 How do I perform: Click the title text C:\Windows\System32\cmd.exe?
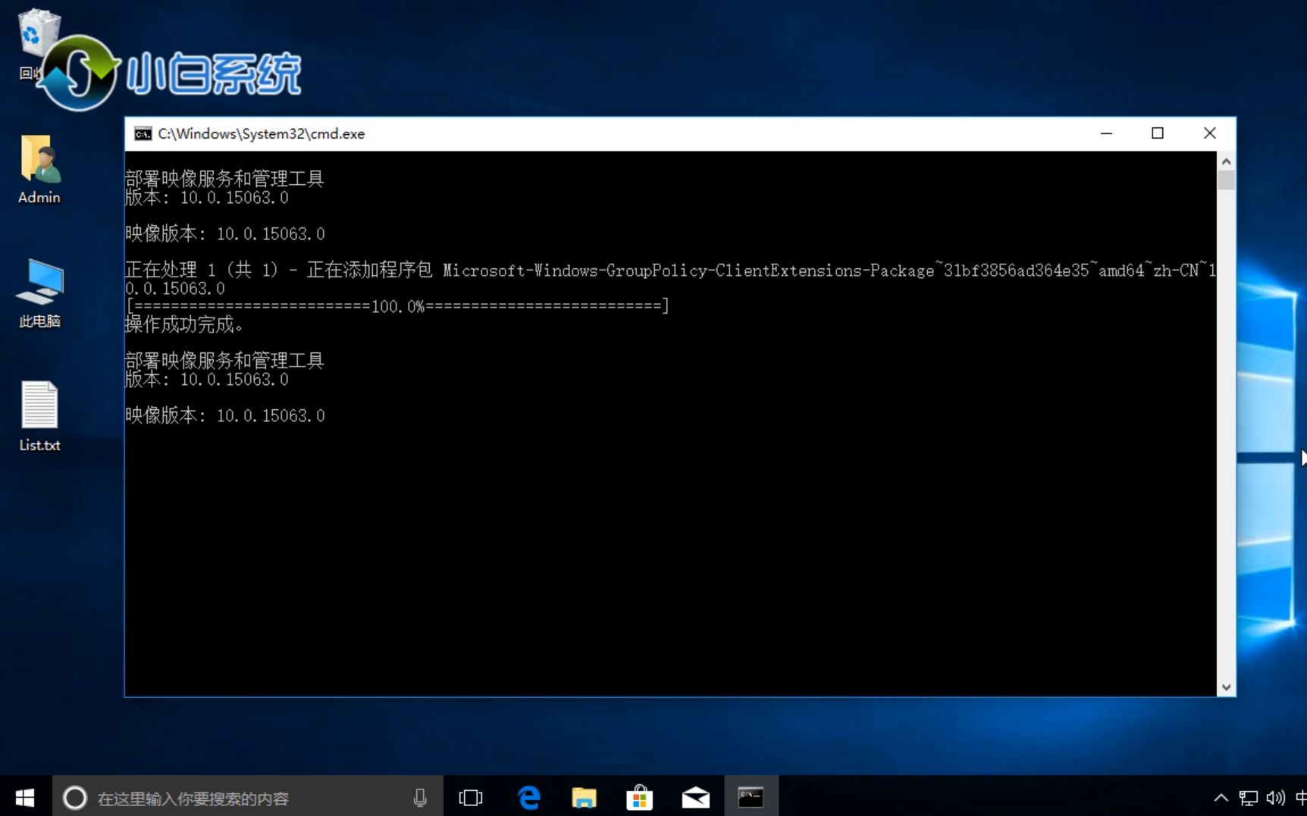coord(261,134)
